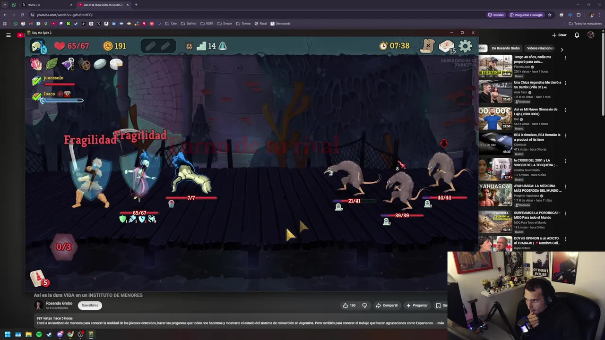Image resolution: width=605 pixels, height=340 pixels.
Task: Open 'Todos los marcadores' folder
Action: 585,24
